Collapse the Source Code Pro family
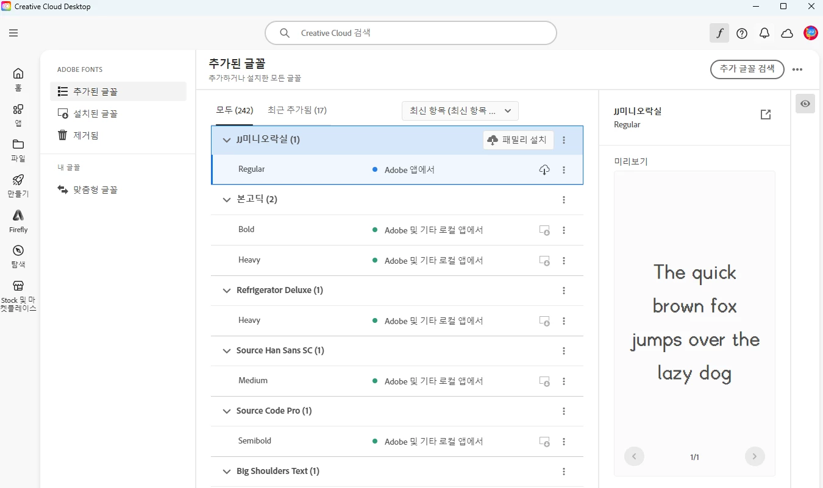This screenshot has height=488, width=823. click(227, 411)
